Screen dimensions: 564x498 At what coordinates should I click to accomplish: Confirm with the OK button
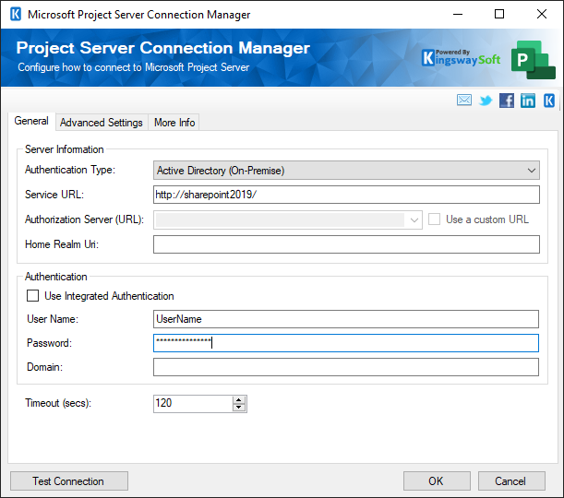tap(437, 480)
